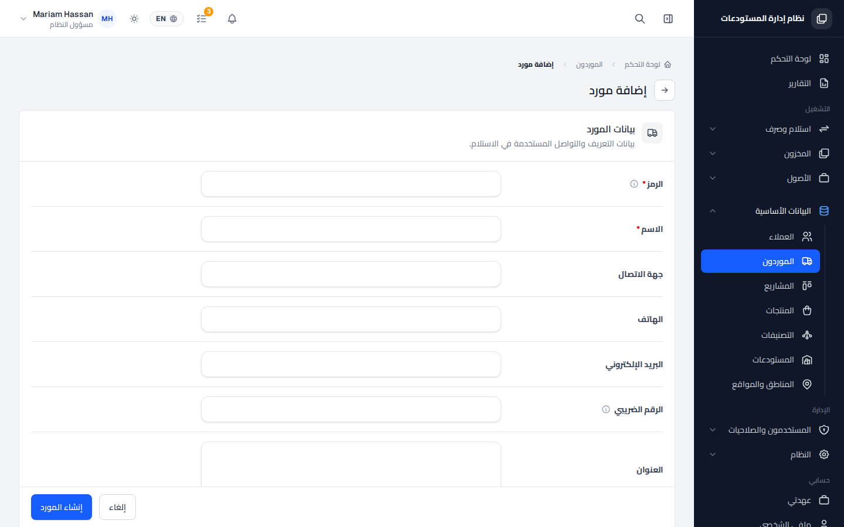This screenshot has width=844, height=527.
Task: Collapse البيانات الأساسية sidebar group
Action: click(769, 211)
